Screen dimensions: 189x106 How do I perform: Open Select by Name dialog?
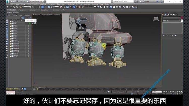click(33, 7)
